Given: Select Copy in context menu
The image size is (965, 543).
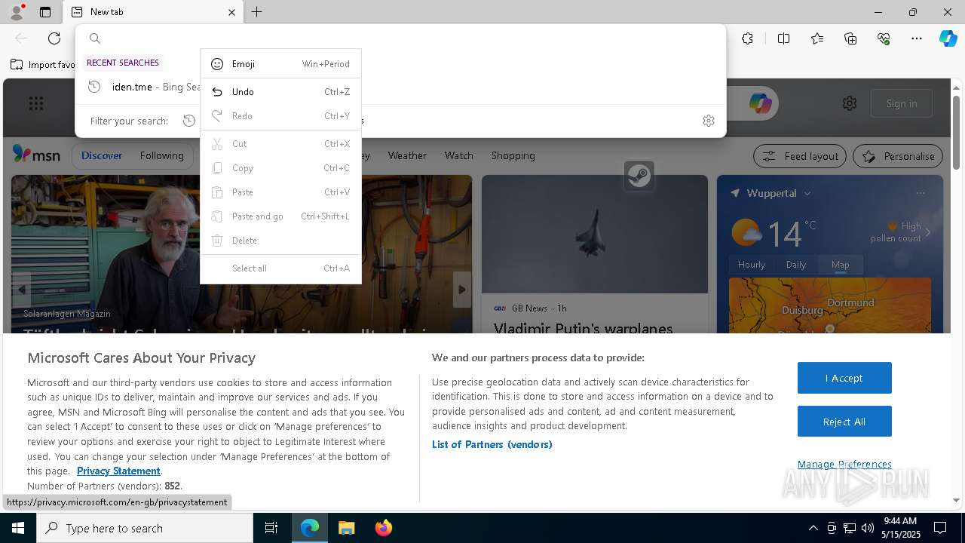Looking at the screenshot, I should (280, 168).
